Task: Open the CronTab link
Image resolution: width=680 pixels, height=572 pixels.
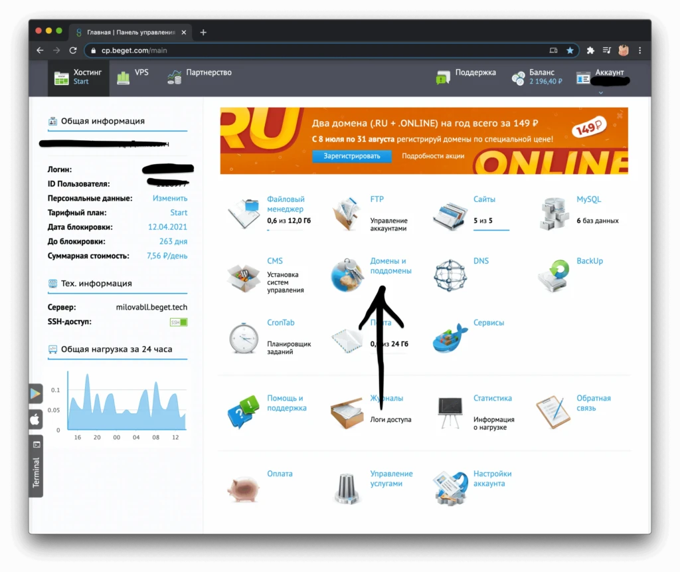Action: [281, 322]
